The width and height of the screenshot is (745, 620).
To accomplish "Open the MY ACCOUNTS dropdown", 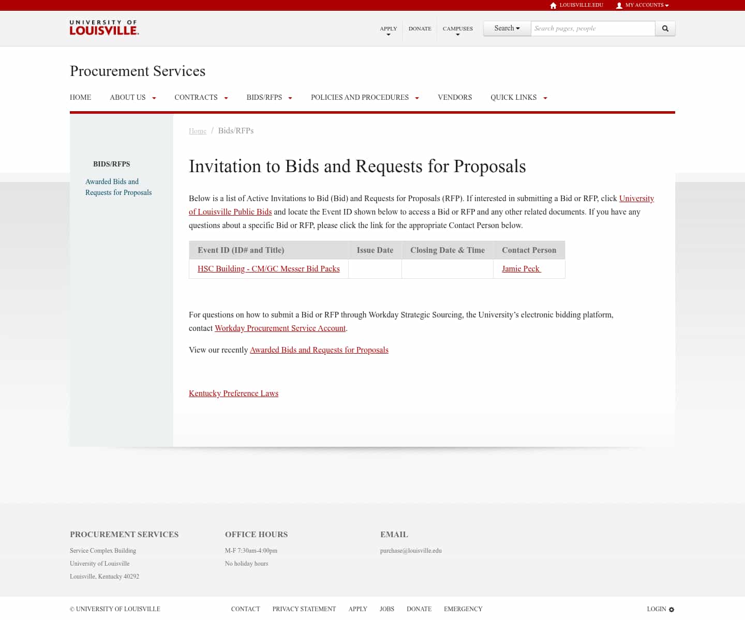I will 647,5.
